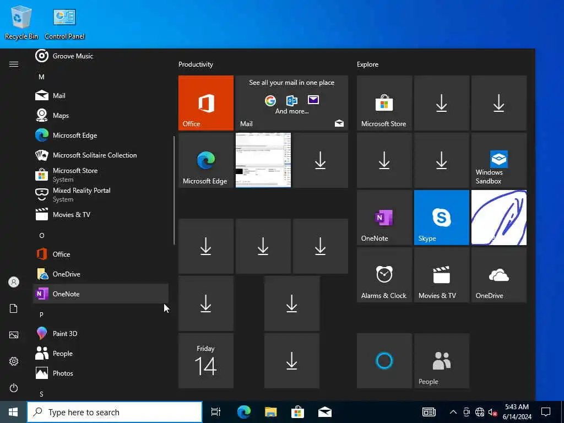Open the OneNote tile in Explore
This screenshot has width=564, height=423.
pyautogui.click(x=384, y=217)
